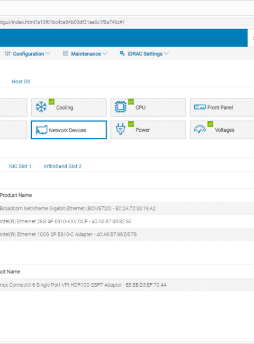Select the ConnectX-6 Single Port VPI row
Image resolution: width=254 pixels, height=344 pixels.
coord(127,285)
